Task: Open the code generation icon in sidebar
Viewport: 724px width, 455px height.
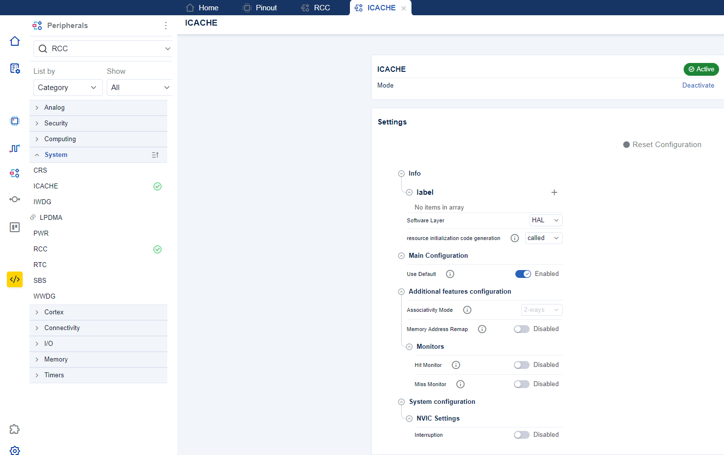Action: 15,279
